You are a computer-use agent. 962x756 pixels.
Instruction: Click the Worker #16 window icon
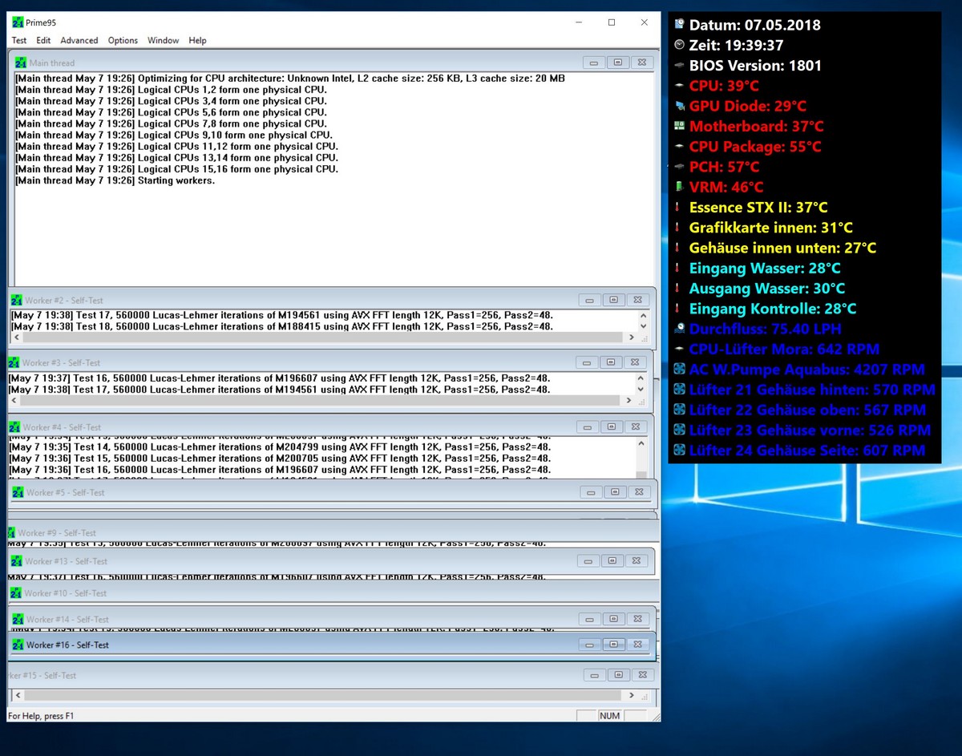pos(18,645)
